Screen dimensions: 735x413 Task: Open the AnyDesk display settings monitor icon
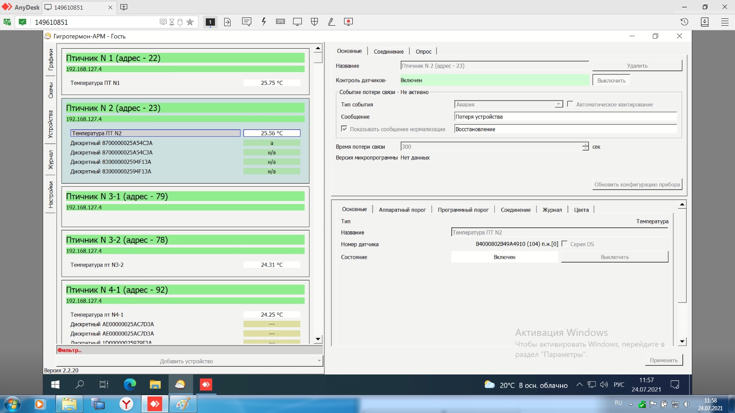tap(298, 22)
